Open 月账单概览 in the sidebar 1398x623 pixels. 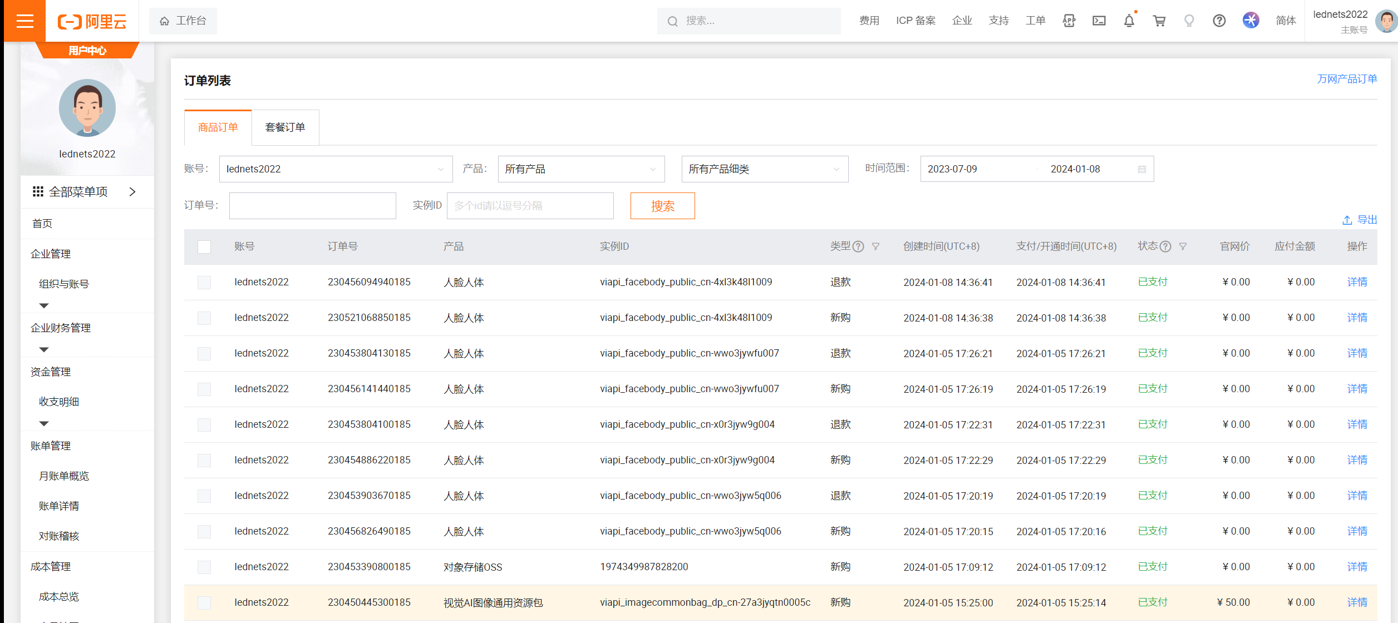[x=64, y=476]
